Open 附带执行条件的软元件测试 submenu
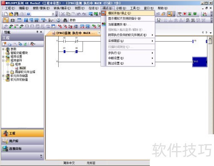The width and height of the screenshot is (214, 166). coord(128,35)
